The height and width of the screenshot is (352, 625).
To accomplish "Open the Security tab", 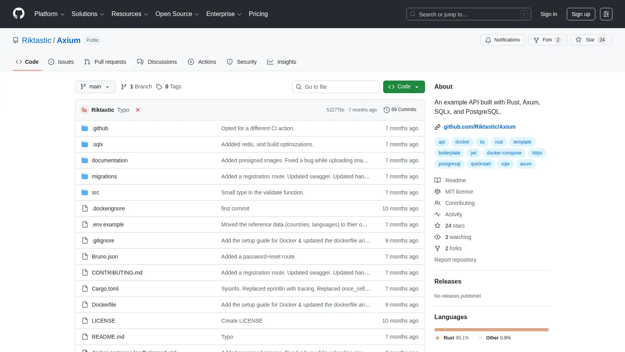I will pos(242,62).
